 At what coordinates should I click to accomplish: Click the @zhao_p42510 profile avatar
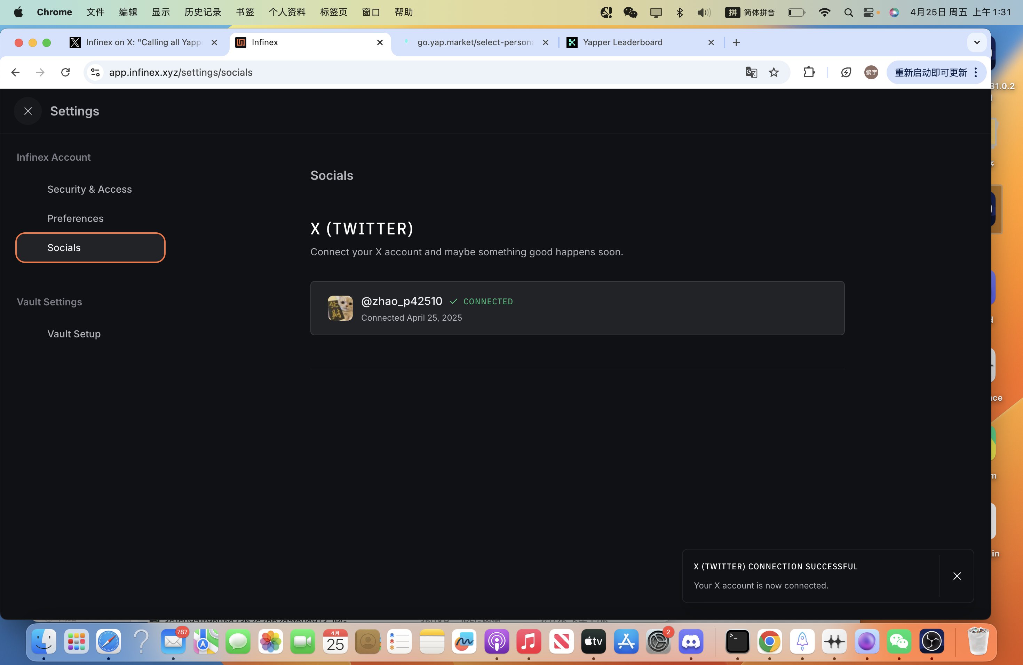click(340, 308)
